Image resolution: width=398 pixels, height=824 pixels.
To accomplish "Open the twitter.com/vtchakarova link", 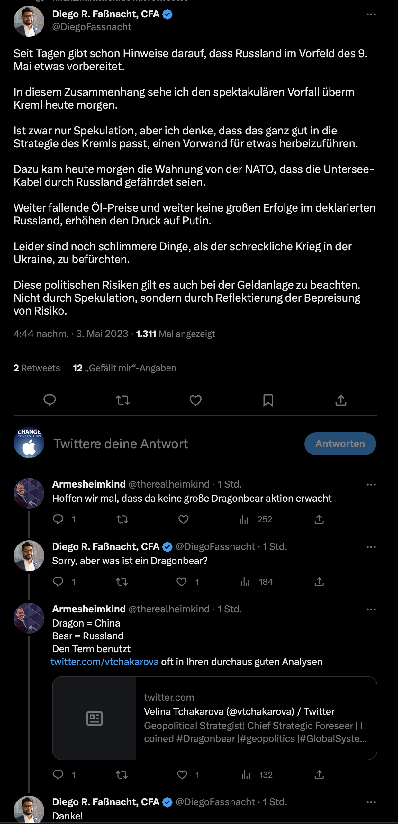I will click(x=105, y=662).
